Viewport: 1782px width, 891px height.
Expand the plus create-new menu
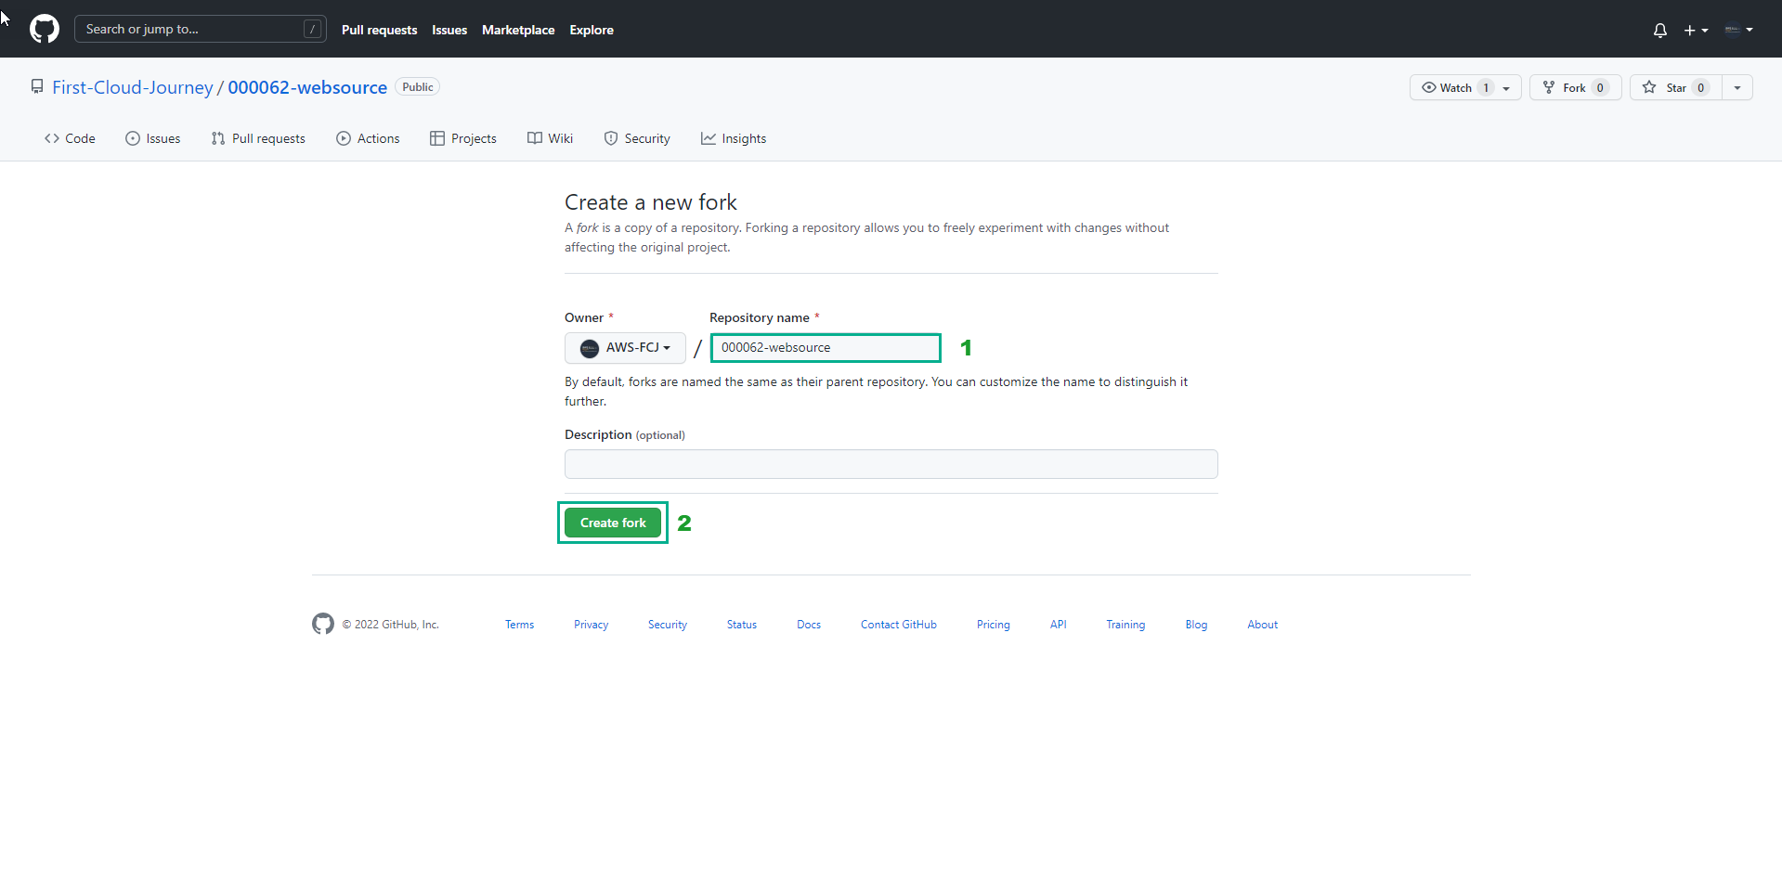click(x=1696, y=30)
